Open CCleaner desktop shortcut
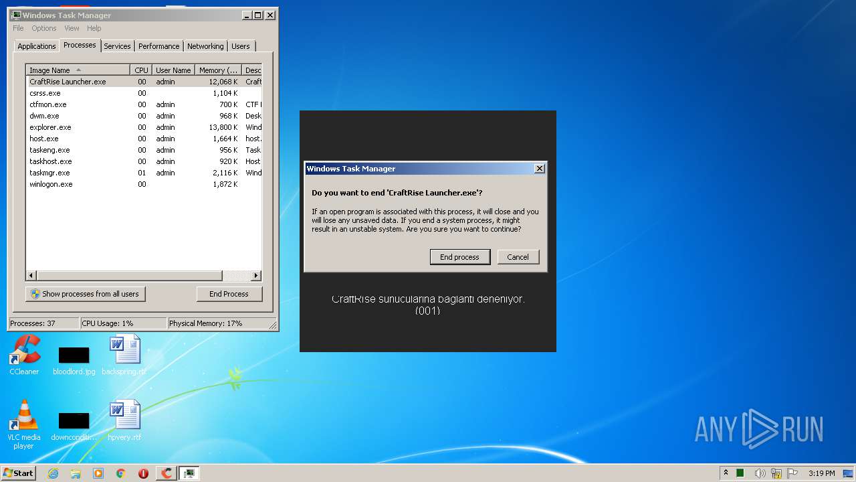Viewport: 856px width, 482px height. (x=24, y=355)
